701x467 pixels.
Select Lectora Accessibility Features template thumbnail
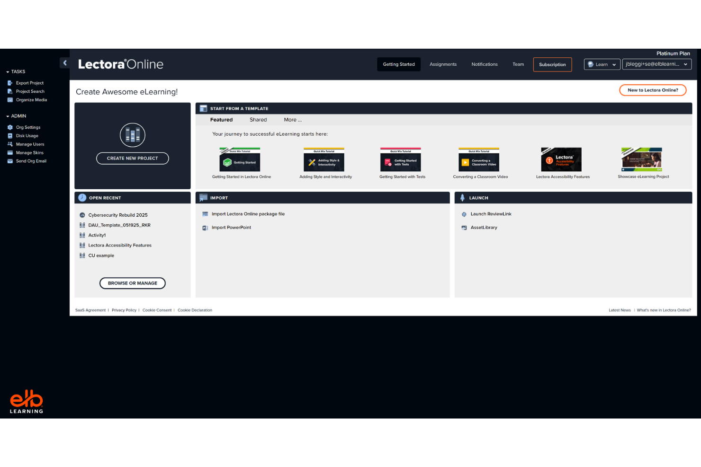(x=561, y=159)
